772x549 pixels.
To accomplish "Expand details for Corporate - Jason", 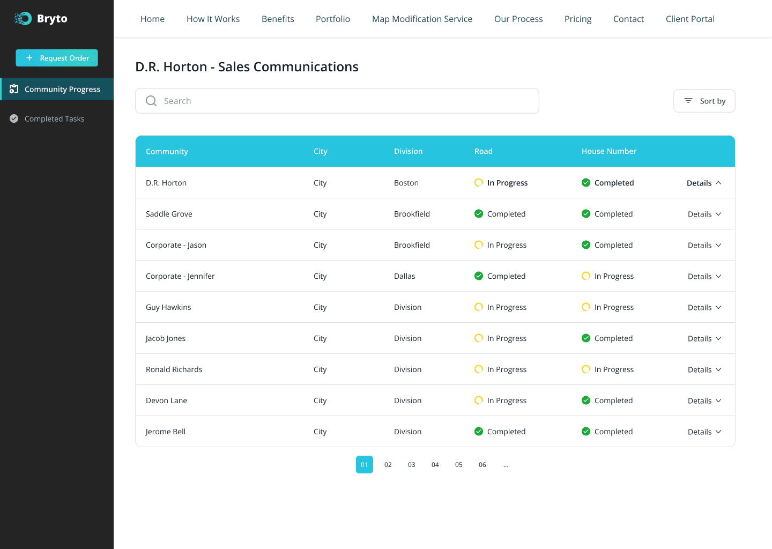I will (704, 245).
